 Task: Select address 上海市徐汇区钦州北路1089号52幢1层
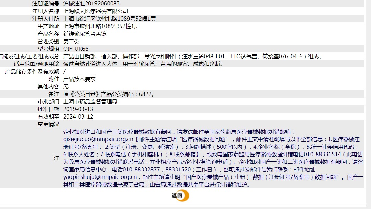coord(110,19)
